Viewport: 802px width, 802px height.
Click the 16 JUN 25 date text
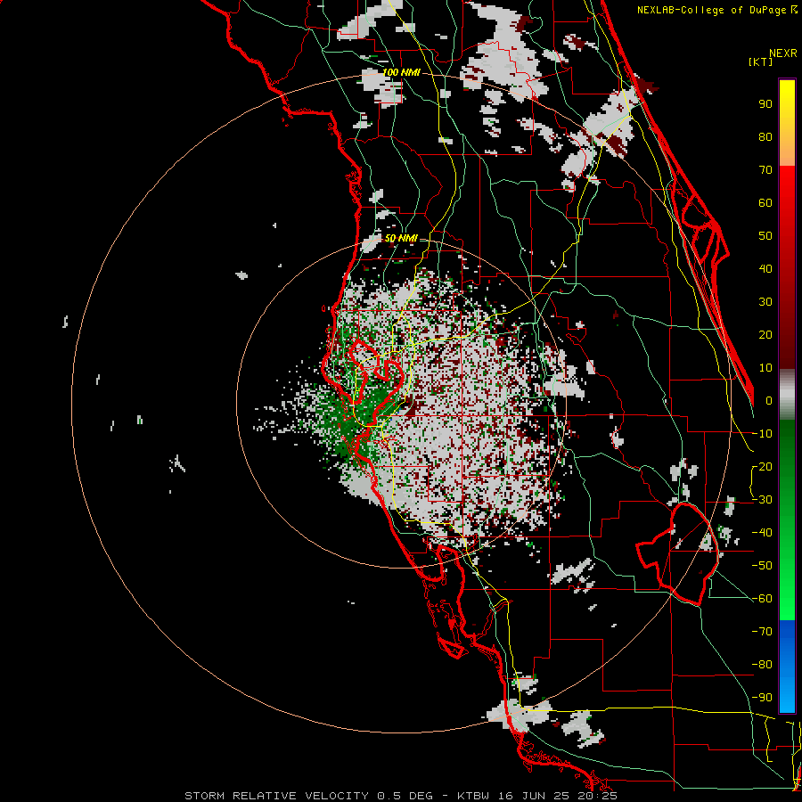[541, 796]
